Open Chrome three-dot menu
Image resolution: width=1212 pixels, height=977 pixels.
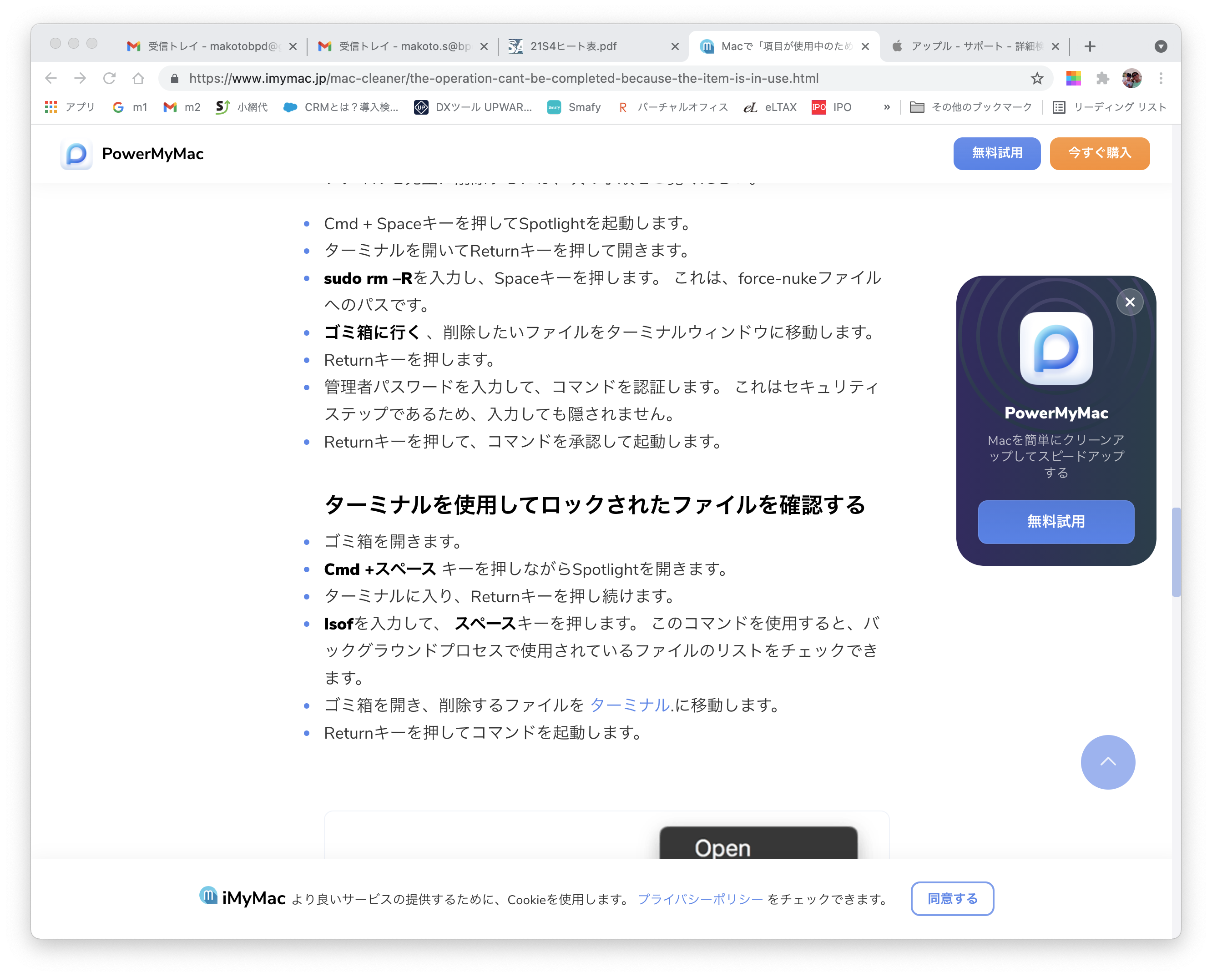1161,78
